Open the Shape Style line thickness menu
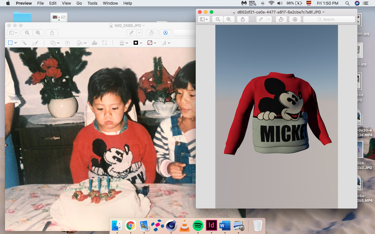The height and width of the screenshot is (234, 375). (x=124, y=43)
